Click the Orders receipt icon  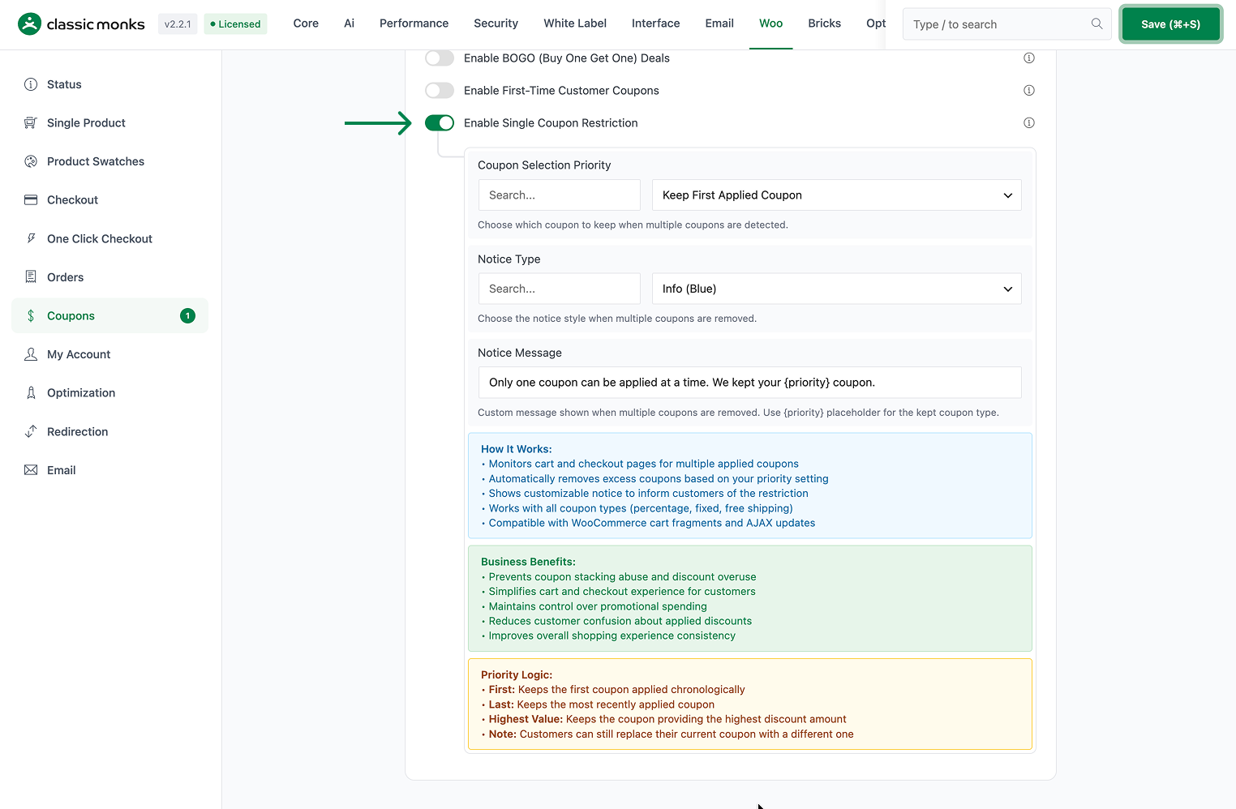click(x=31, y=277)
